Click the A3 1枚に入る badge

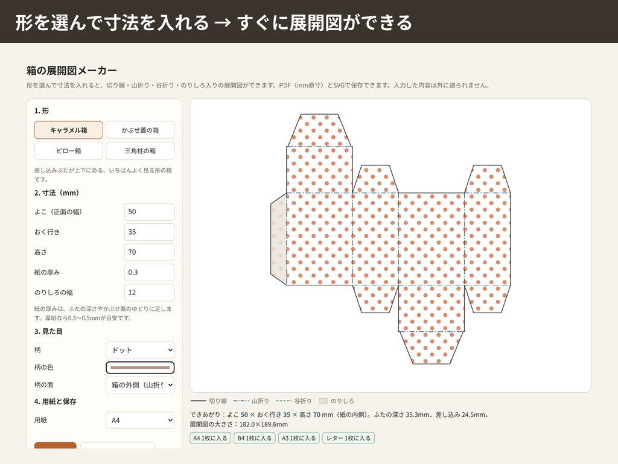point(299,438)
